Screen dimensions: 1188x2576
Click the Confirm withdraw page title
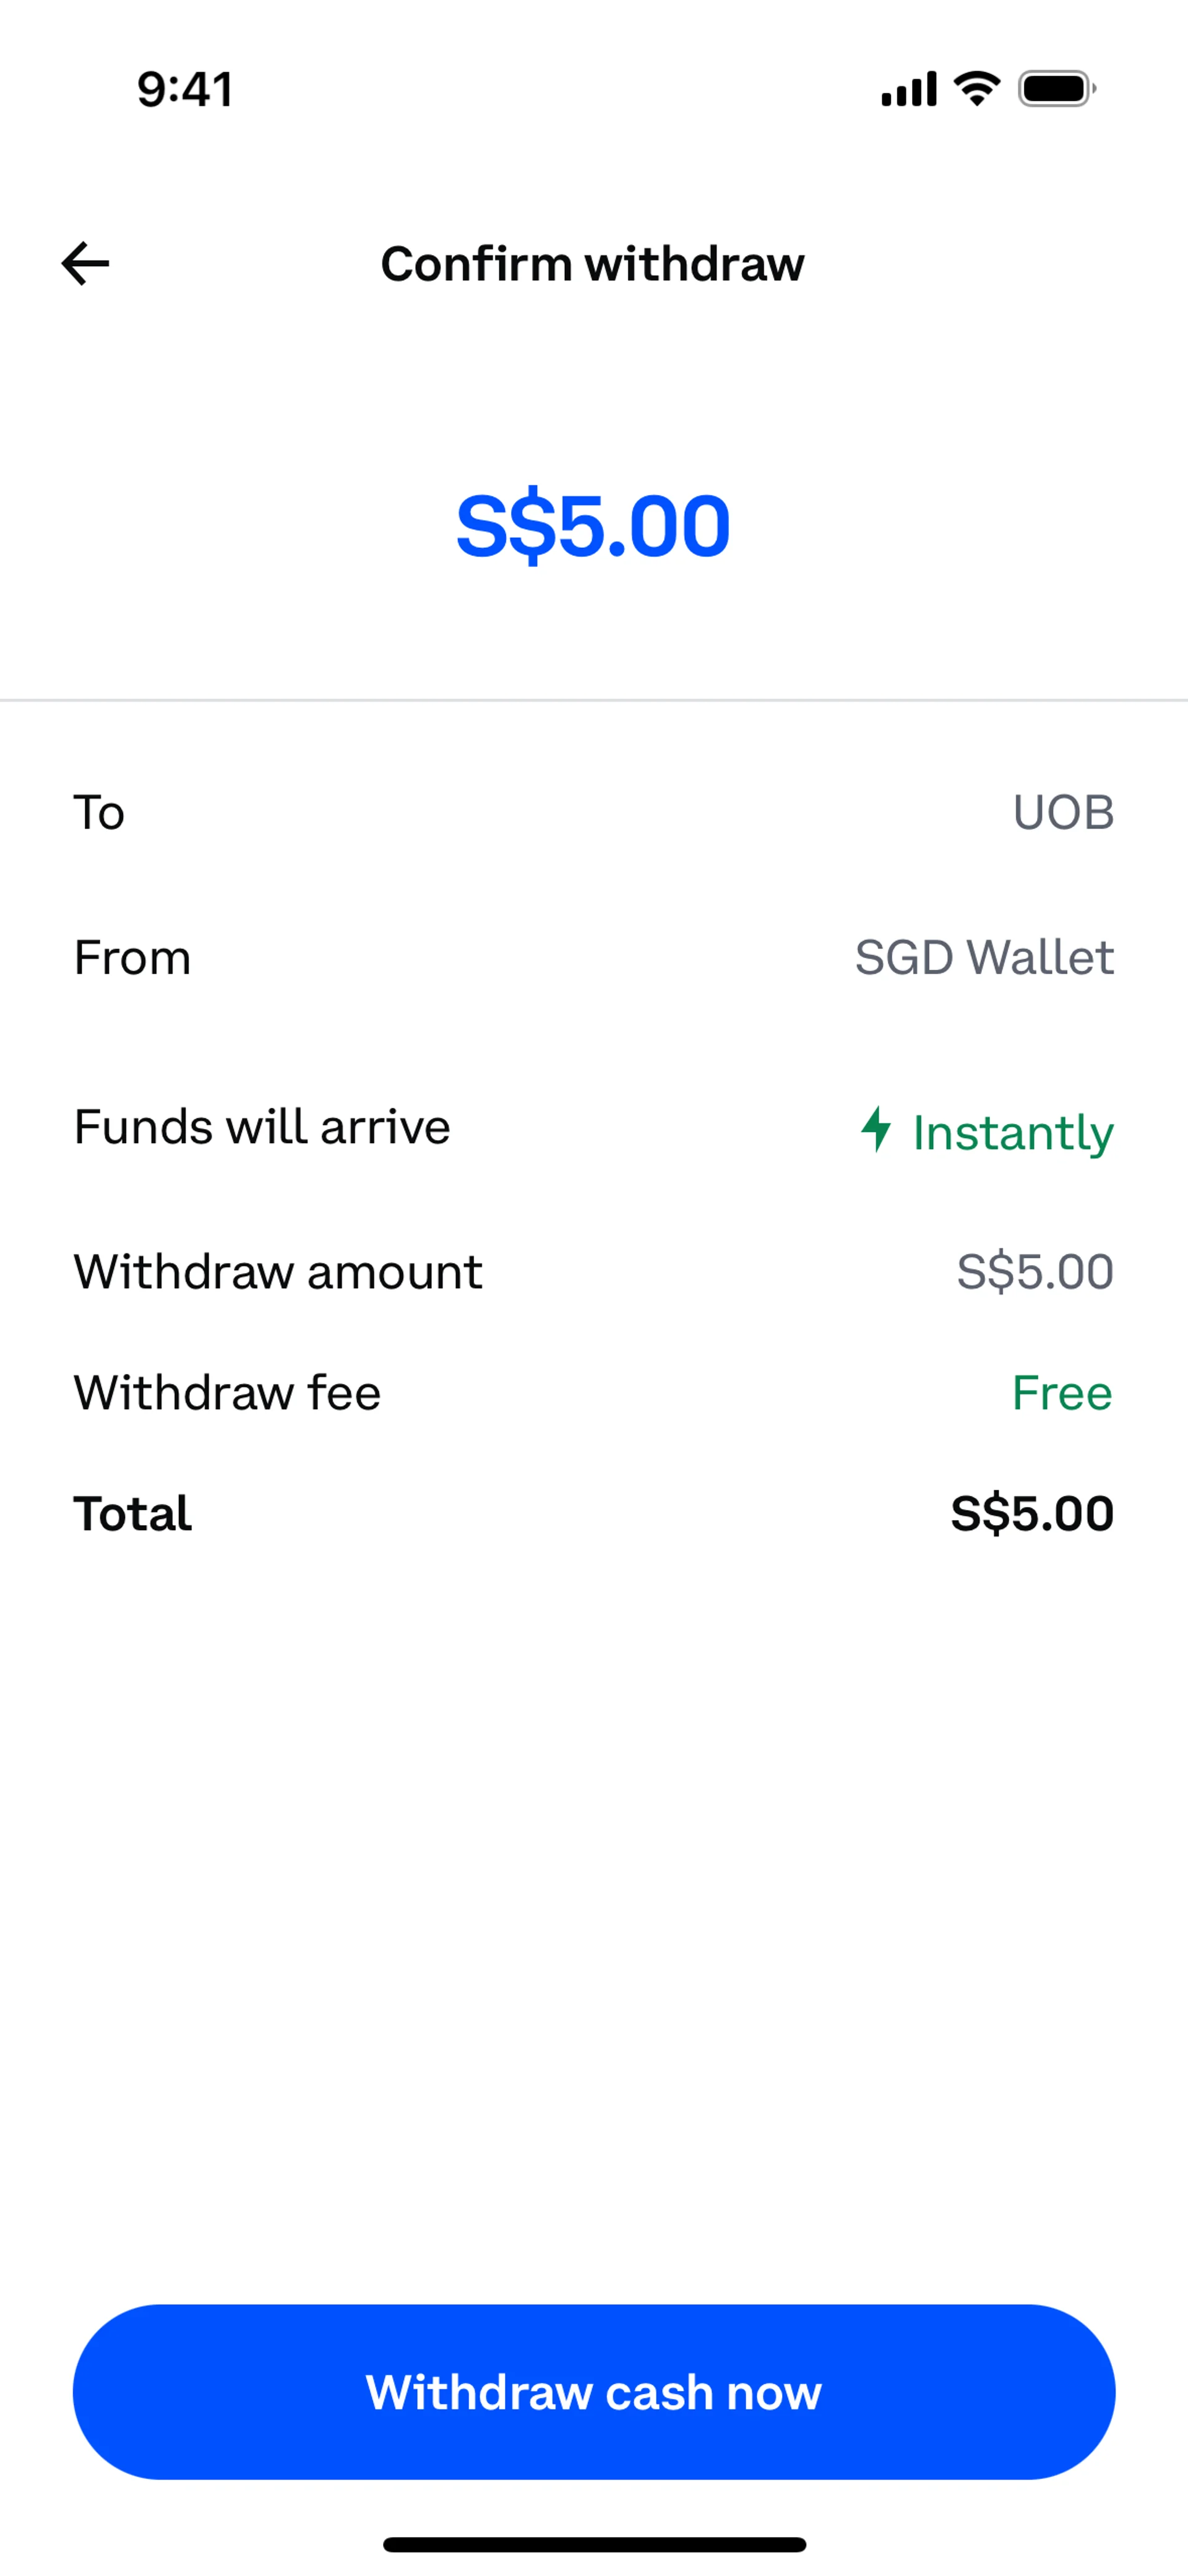tap(593, 264)
